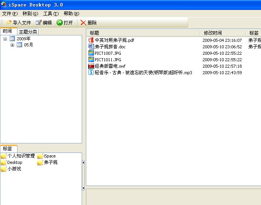The height and width of the screenshot is (205, 261).
Task: Select the 个人知识管理 tag label
Action: (x=21, y=156)
